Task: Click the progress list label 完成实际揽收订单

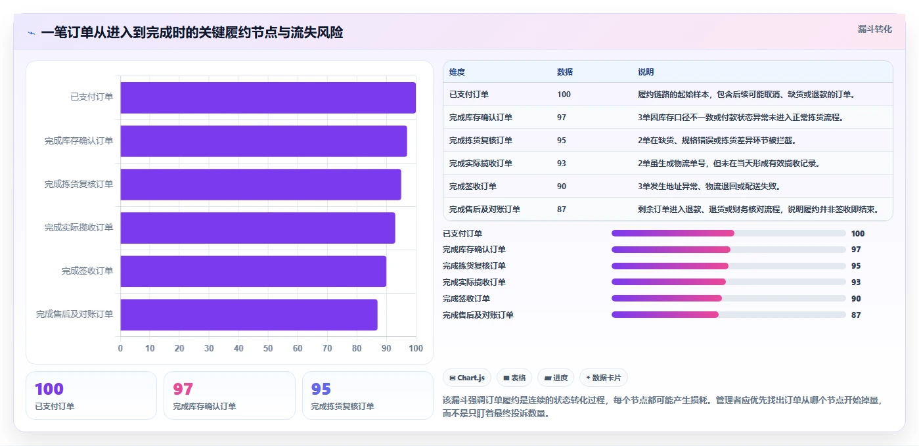Action: [474, 282]
